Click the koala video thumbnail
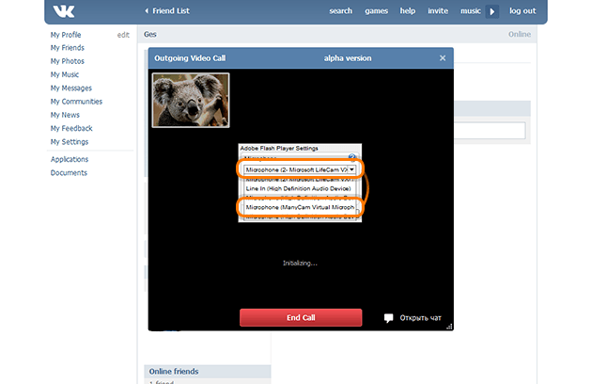This screenshot has height=384, width=592. [x=191, y=101]
